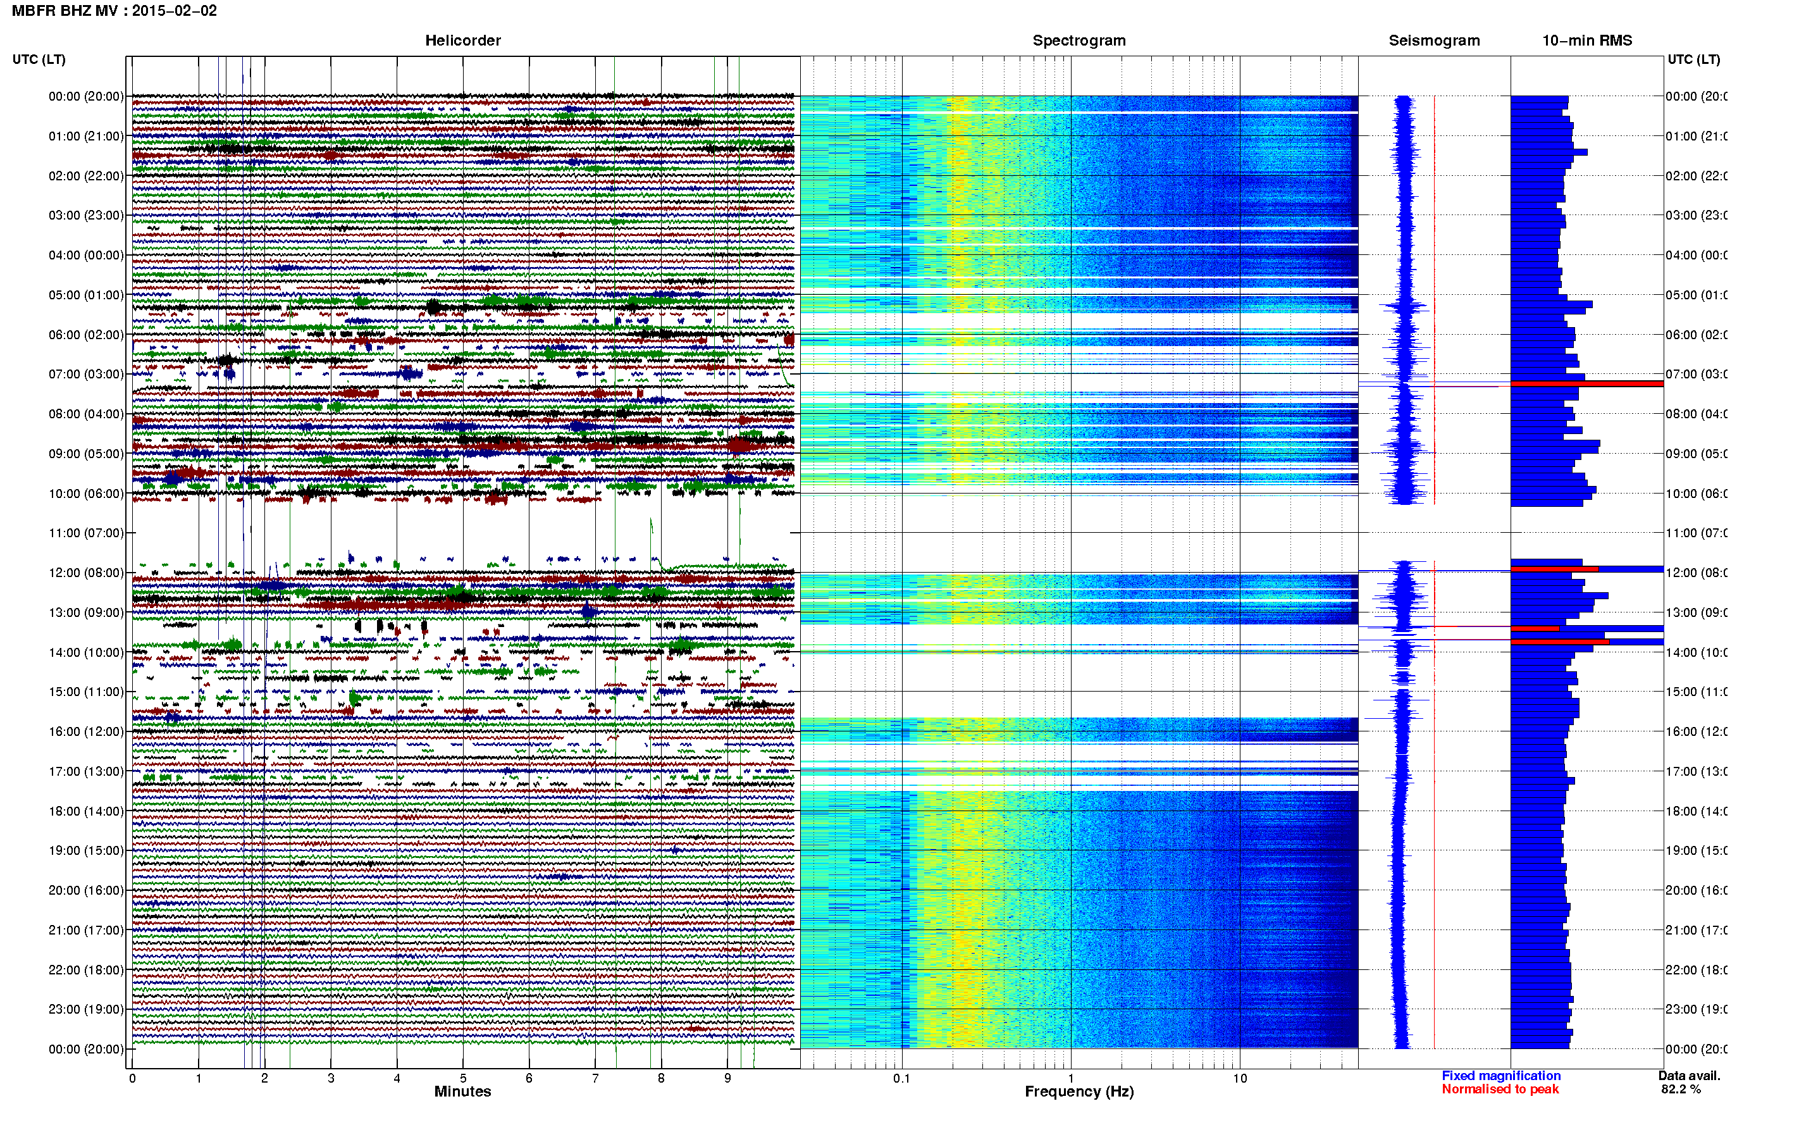Image resolution: width=1799 pixels, height=1125 pixels.
Task: Click the "Frequency (Hz)" axis title
Action: (1079, 1092)
